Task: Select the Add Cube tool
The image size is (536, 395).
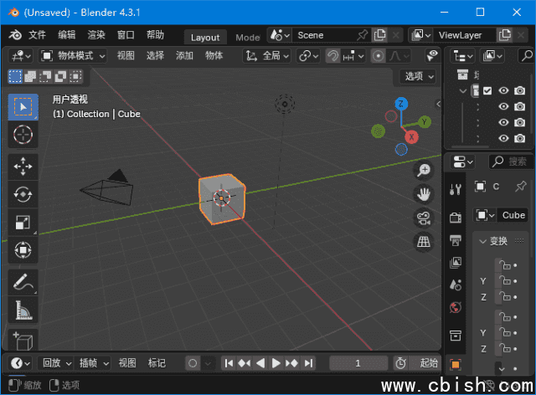Action: click(x=23, y=340)
